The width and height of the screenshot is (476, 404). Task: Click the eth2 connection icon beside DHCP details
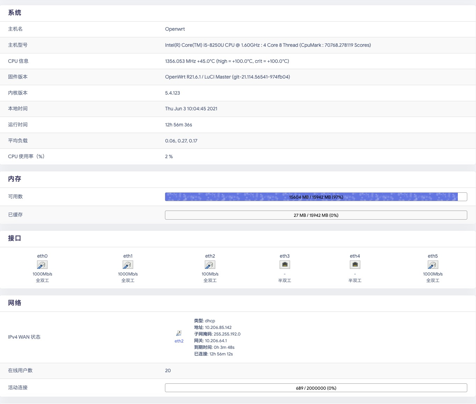pyautogui.click(x=179, y=332)
